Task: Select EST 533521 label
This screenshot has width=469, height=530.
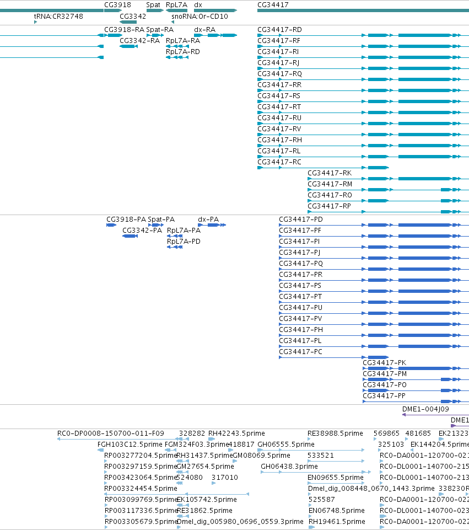Action: coord(320,456)
